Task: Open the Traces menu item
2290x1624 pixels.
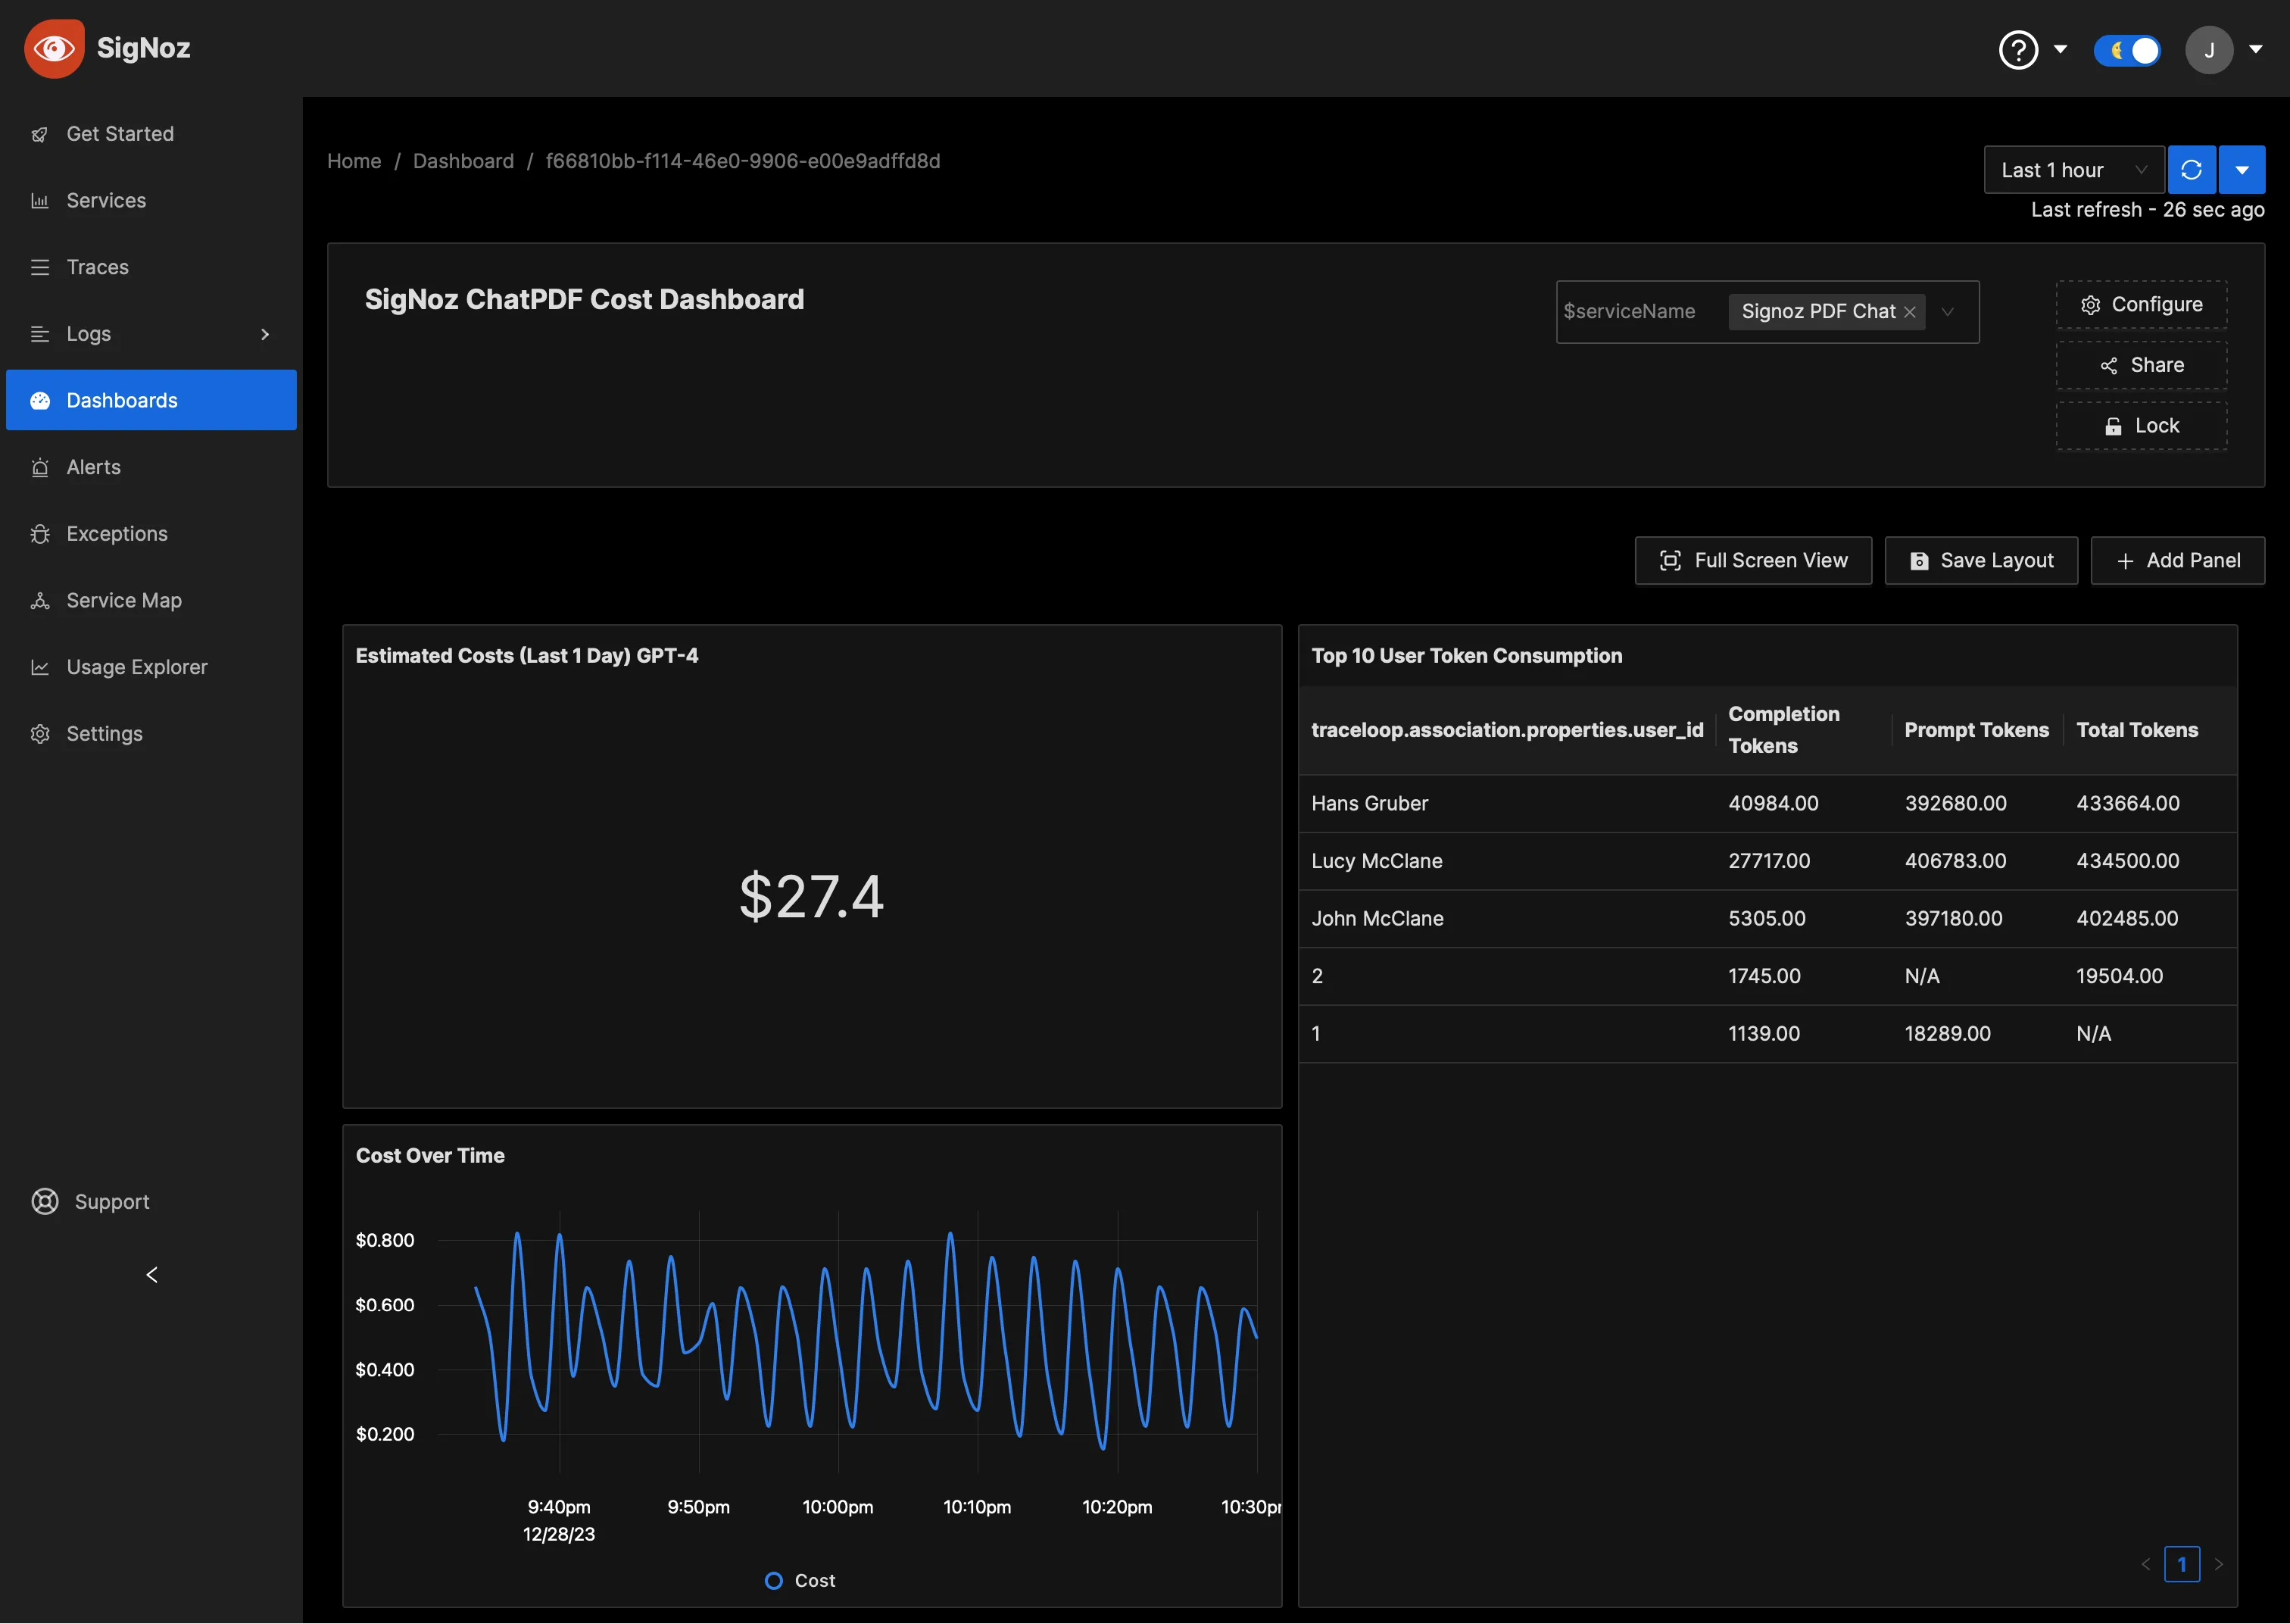Action: [x=97, y=267]
